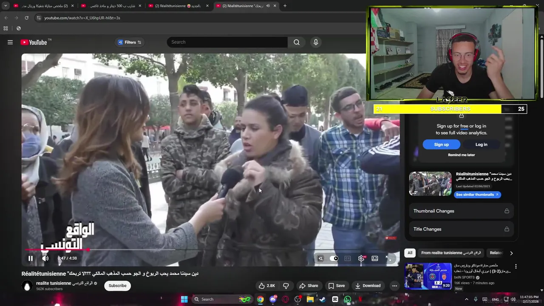This screenshot has height=306, width=544.
Task: Open the See similar thumbnails button
Action: [x=477, y=195]
